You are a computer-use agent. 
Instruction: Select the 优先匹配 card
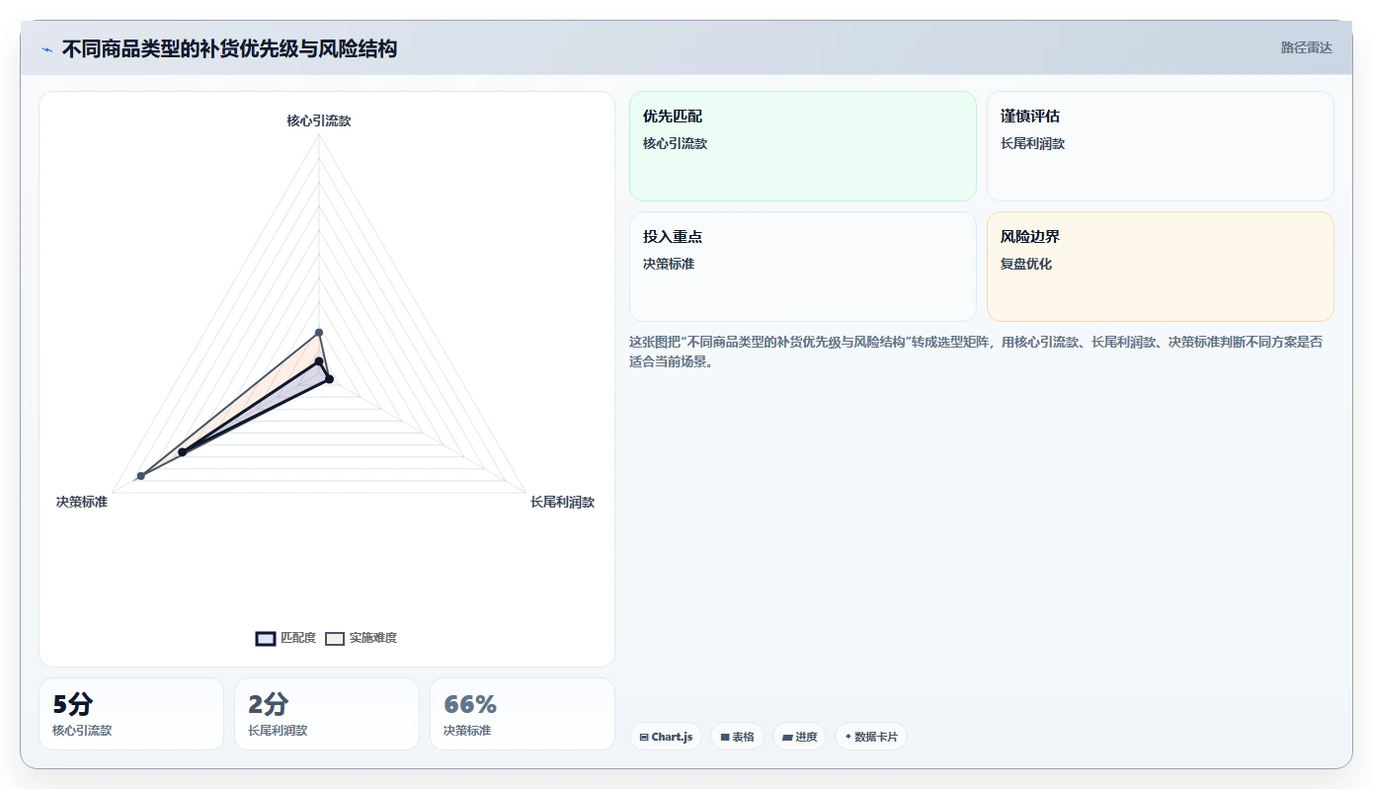pos(803,146)
